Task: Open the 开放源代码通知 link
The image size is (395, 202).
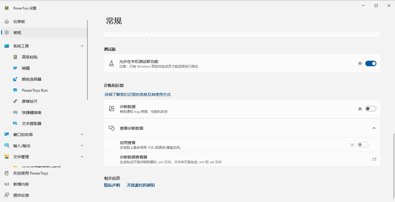Action: click(141, 185)
